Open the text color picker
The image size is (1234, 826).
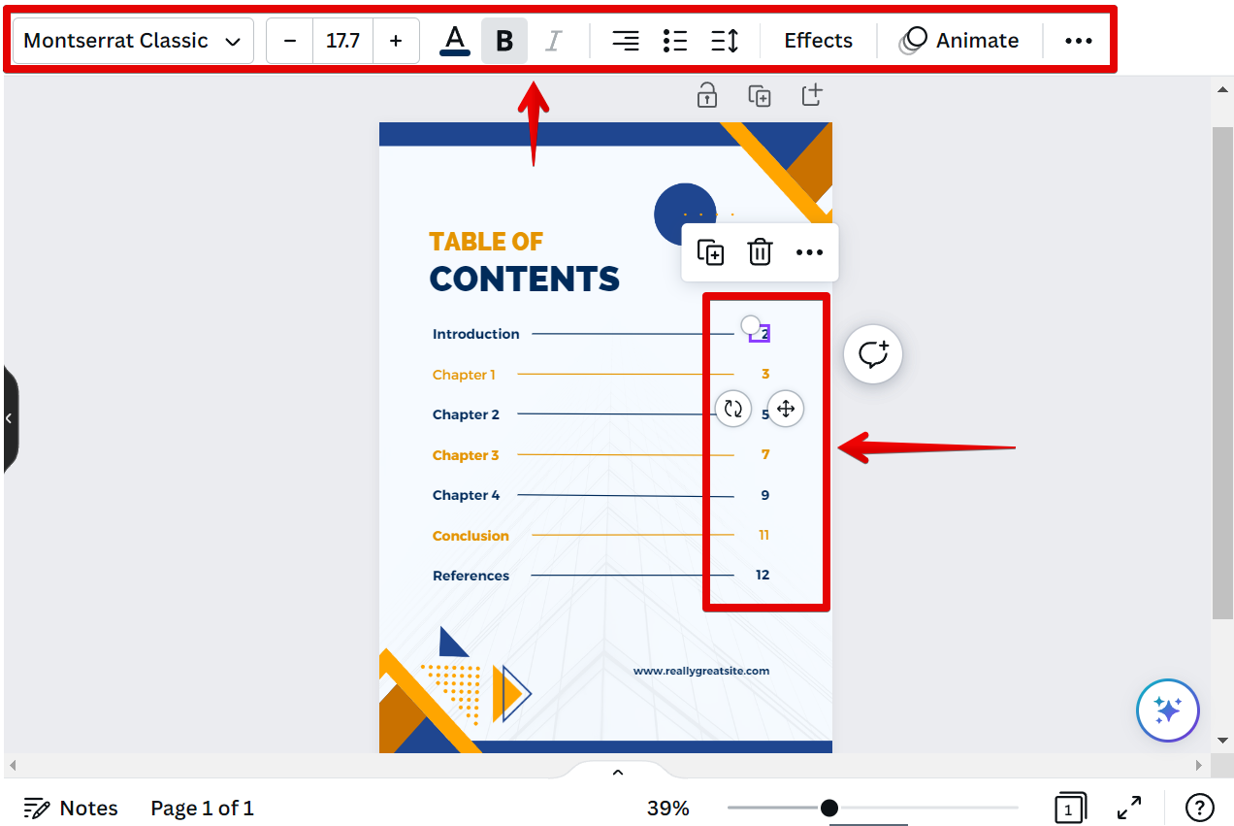[x=455, y=41]
